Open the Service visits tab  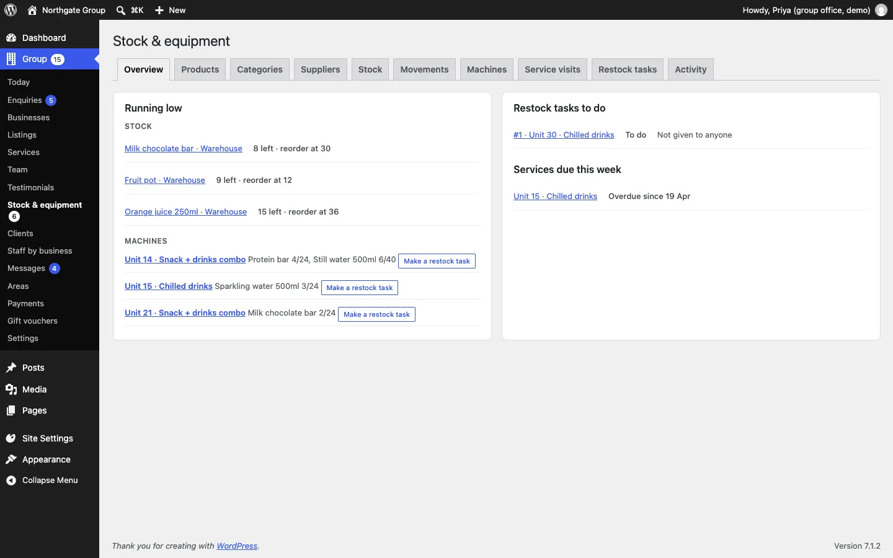pos(553,69)
